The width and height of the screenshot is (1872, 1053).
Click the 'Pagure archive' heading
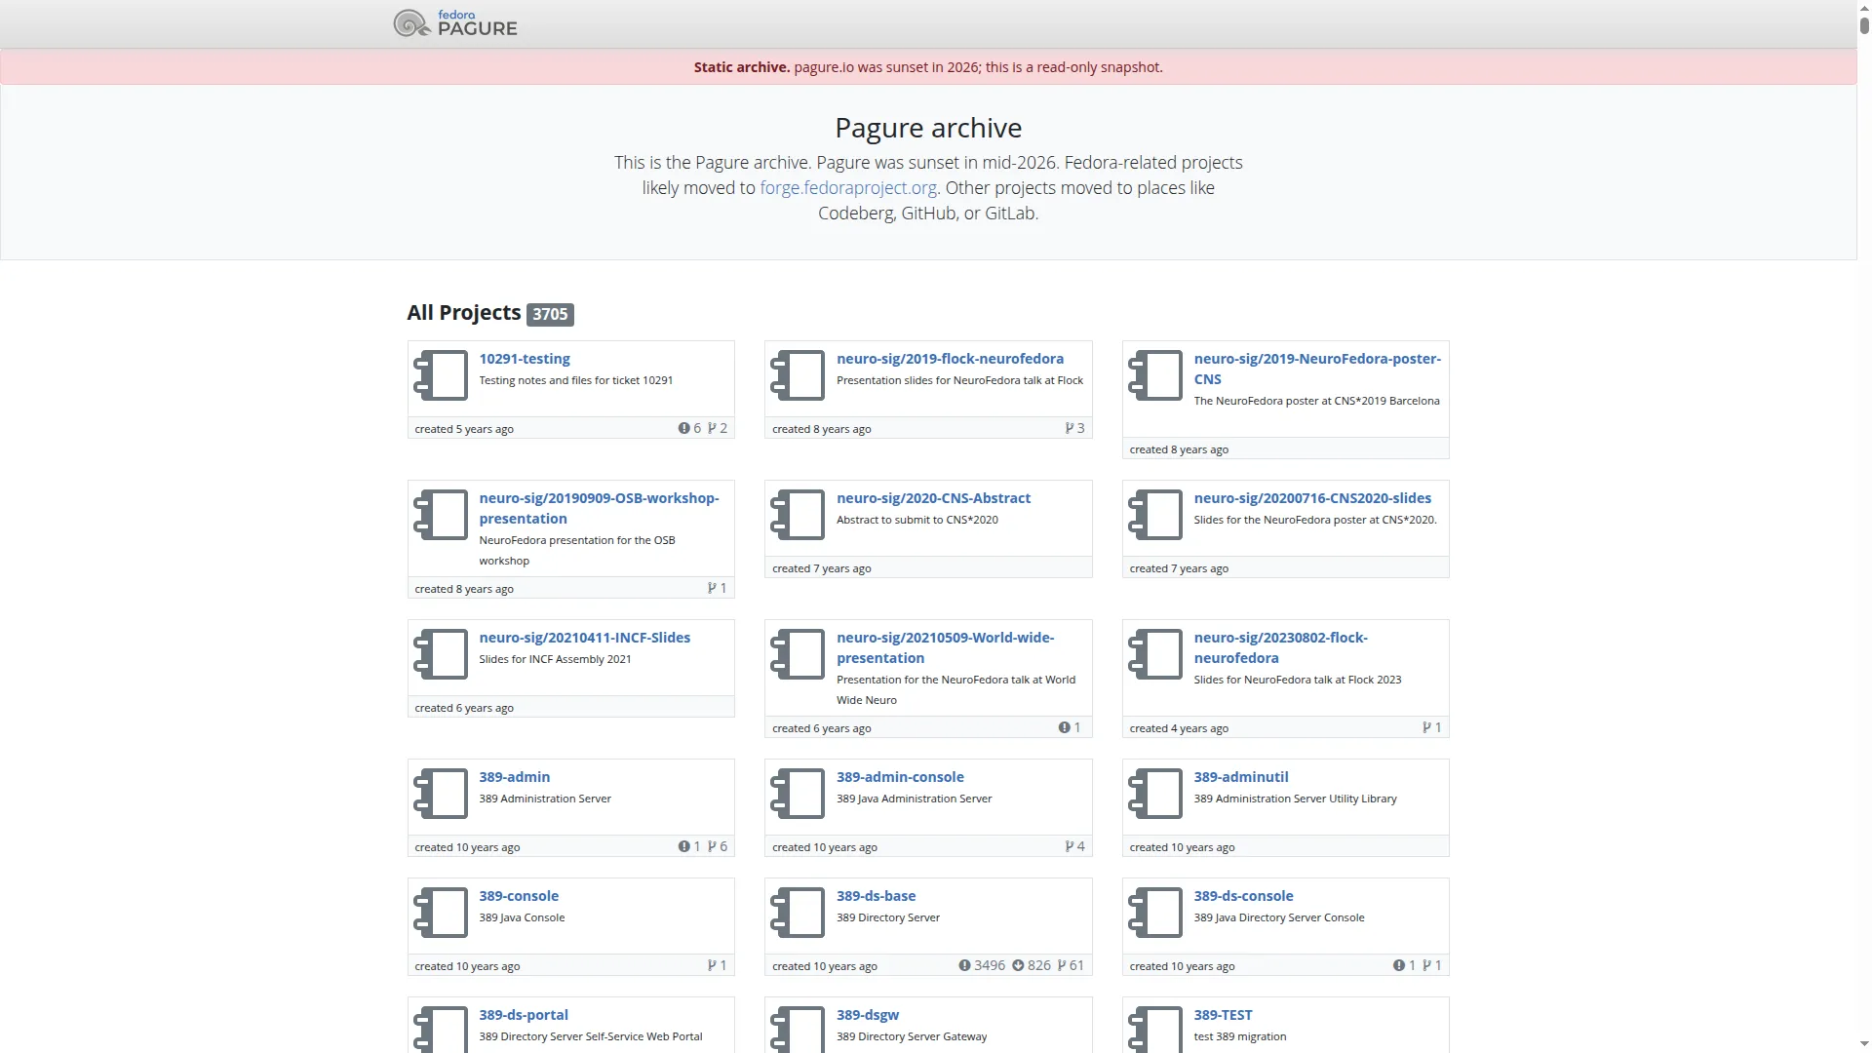tap(928, 128)
